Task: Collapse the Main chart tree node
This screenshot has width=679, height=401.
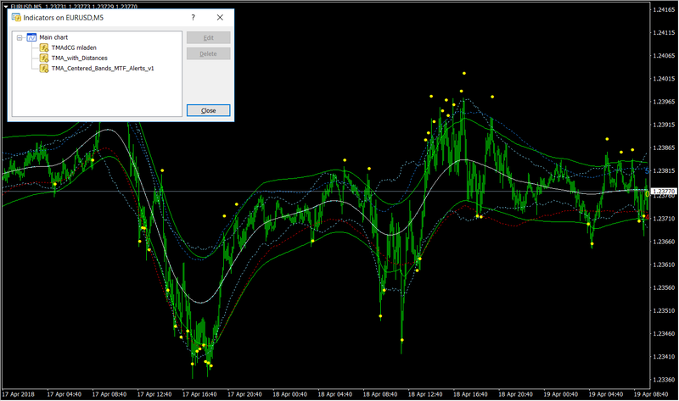Action: 20,37
